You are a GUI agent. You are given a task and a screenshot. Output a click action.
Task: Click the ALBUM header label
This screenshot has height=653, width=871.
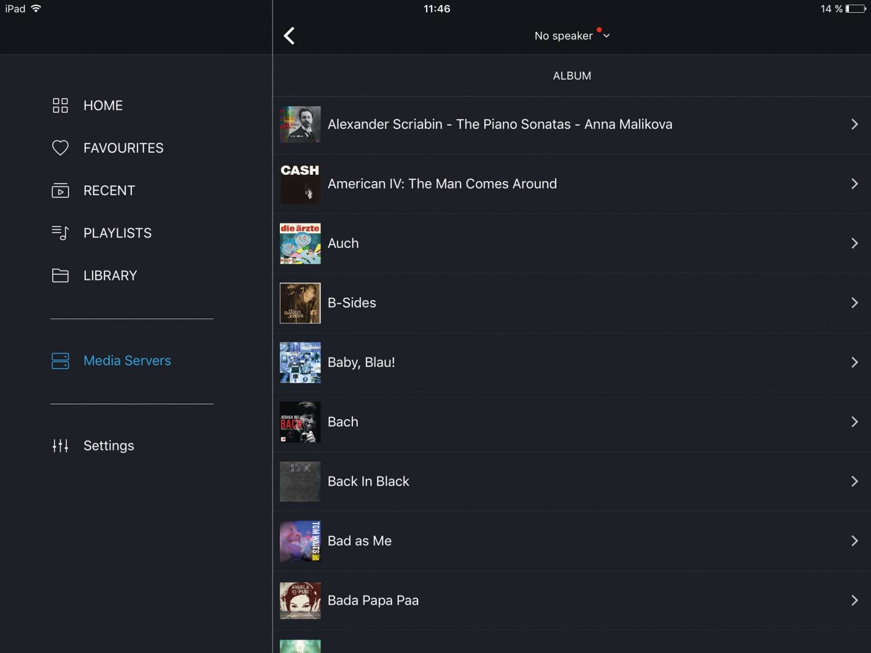(x=572, y=76)
